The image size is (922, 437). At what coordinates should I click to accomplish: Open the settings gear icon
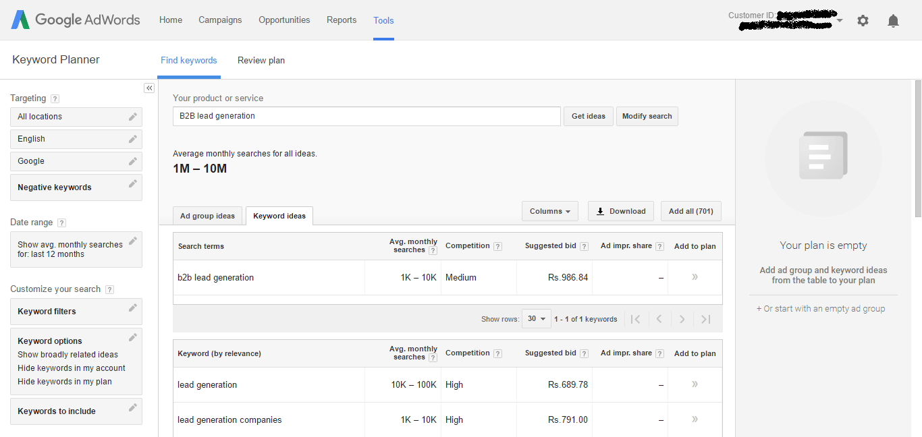(863, 21)
